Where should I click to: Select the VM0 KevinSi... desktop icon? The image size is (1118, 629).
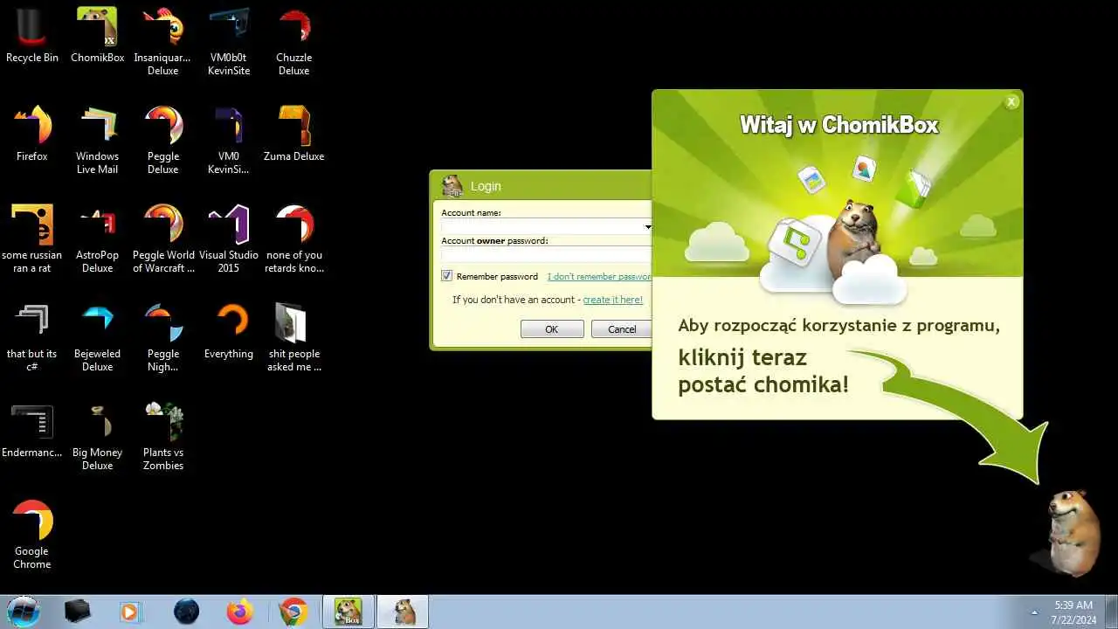(229, 142)
